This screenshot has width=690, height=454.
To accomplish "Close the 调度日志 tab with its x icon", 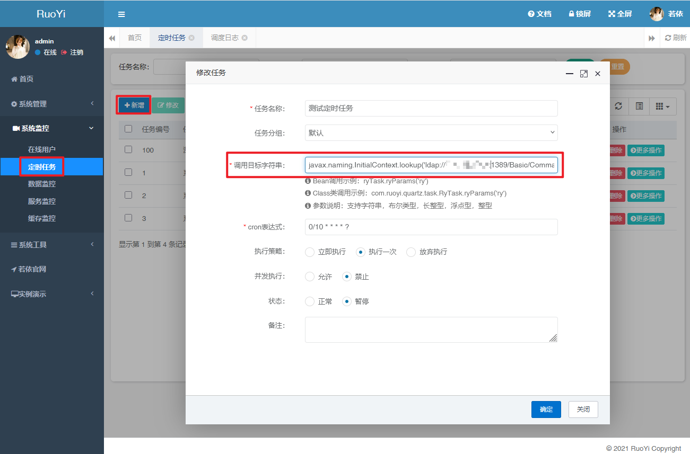I will [244, 38].
